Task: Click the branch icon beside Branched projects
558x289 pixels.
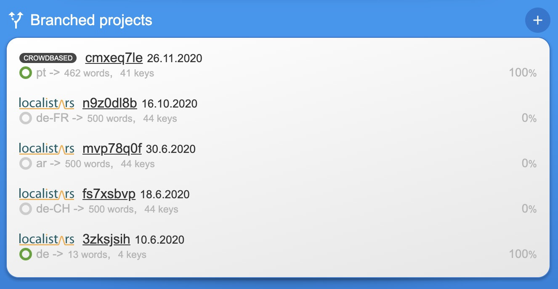Action: coord(16,20)
